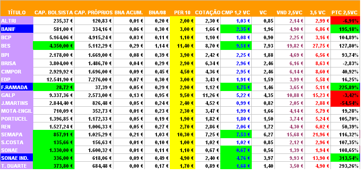Select the 10,30 € SEMAPA PER 10 cell
This screenshot has height=171, width=361.
point(182,134)
